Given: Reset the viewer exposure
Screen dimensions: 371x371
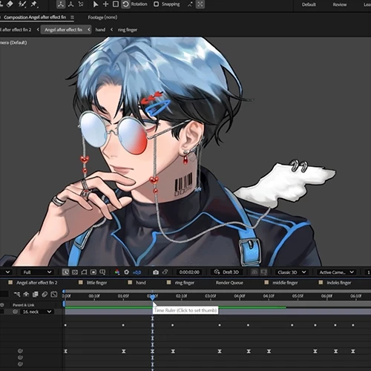Looking at the screenshot, I should tap(127, 272).
